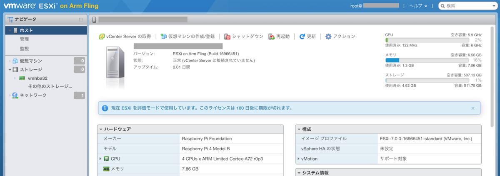Image resolution: width=500 pixels, height=176 pixels.
Task: Click the host icon beside the title
Action: click(94, 19)
